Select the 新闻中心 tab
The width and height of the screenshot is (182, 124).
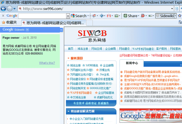(x=132, y=63)
